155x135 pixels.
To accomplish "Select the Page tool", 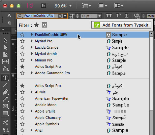I will point(5,54).
